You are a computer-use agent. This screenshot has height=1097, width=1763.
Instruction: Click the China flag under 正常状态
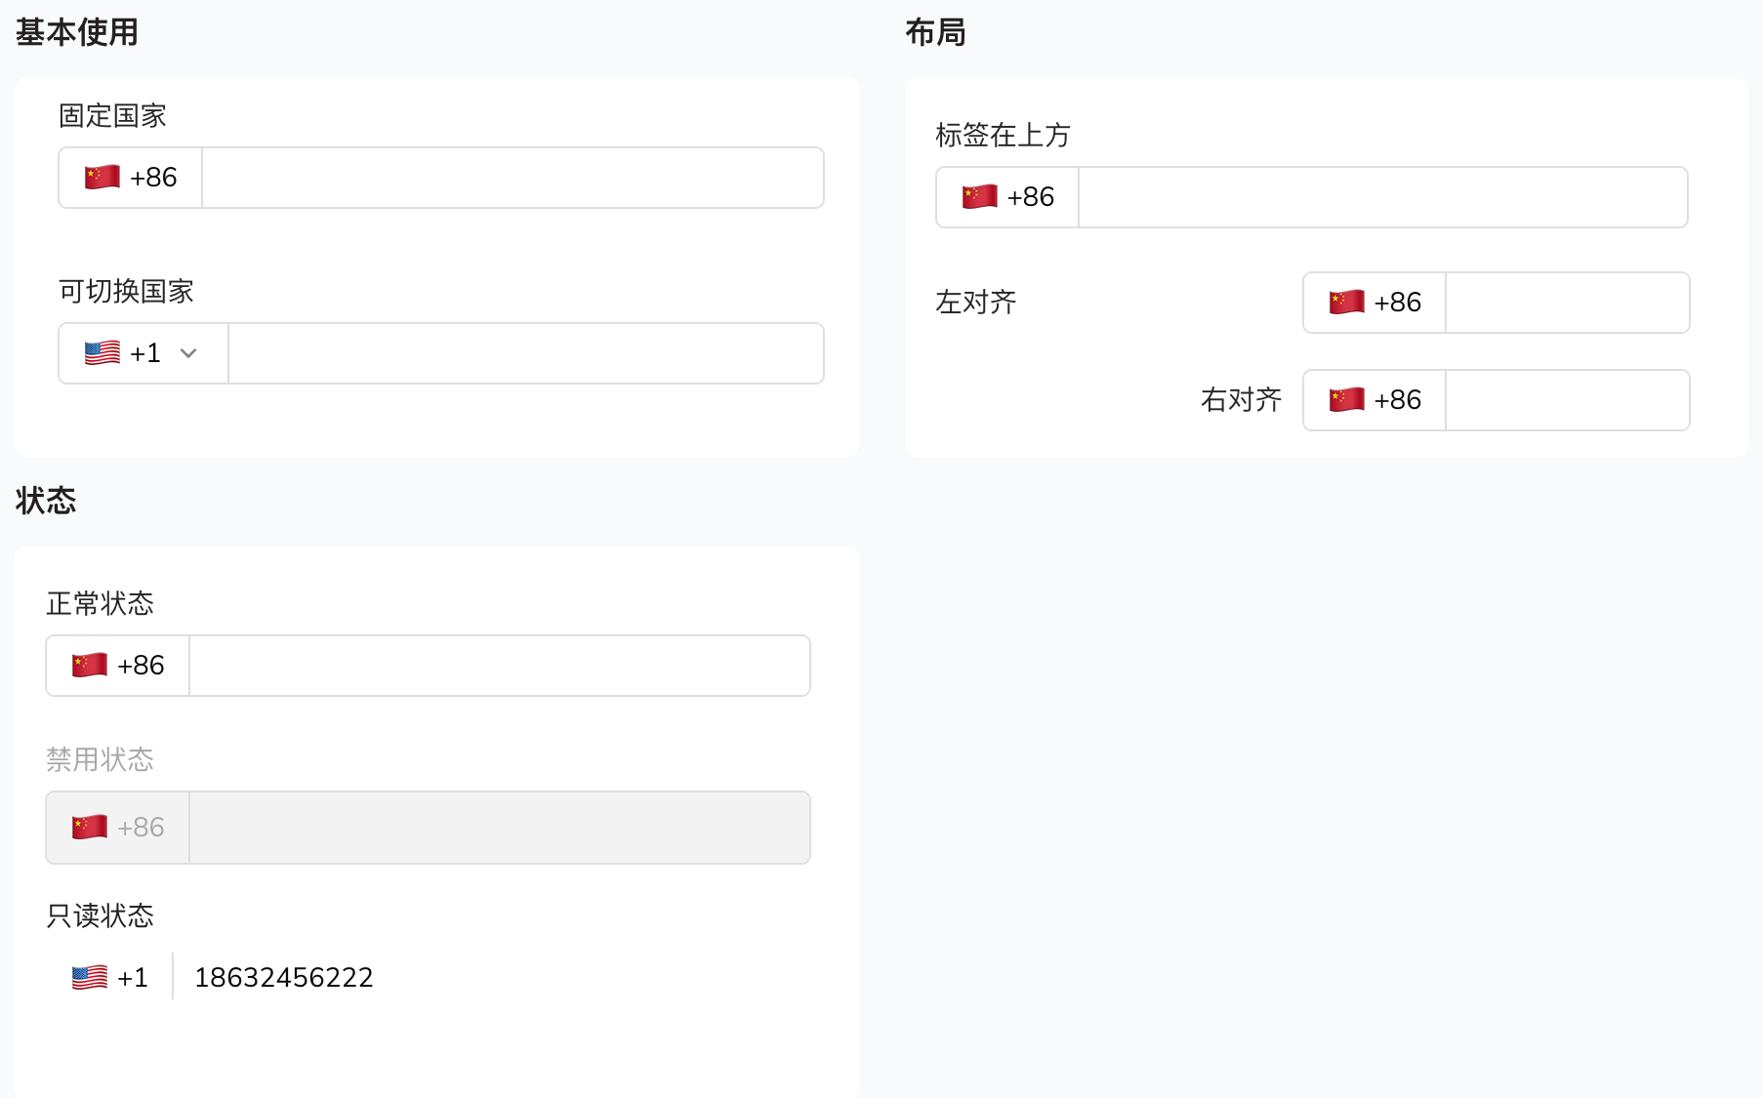[90, 665]
